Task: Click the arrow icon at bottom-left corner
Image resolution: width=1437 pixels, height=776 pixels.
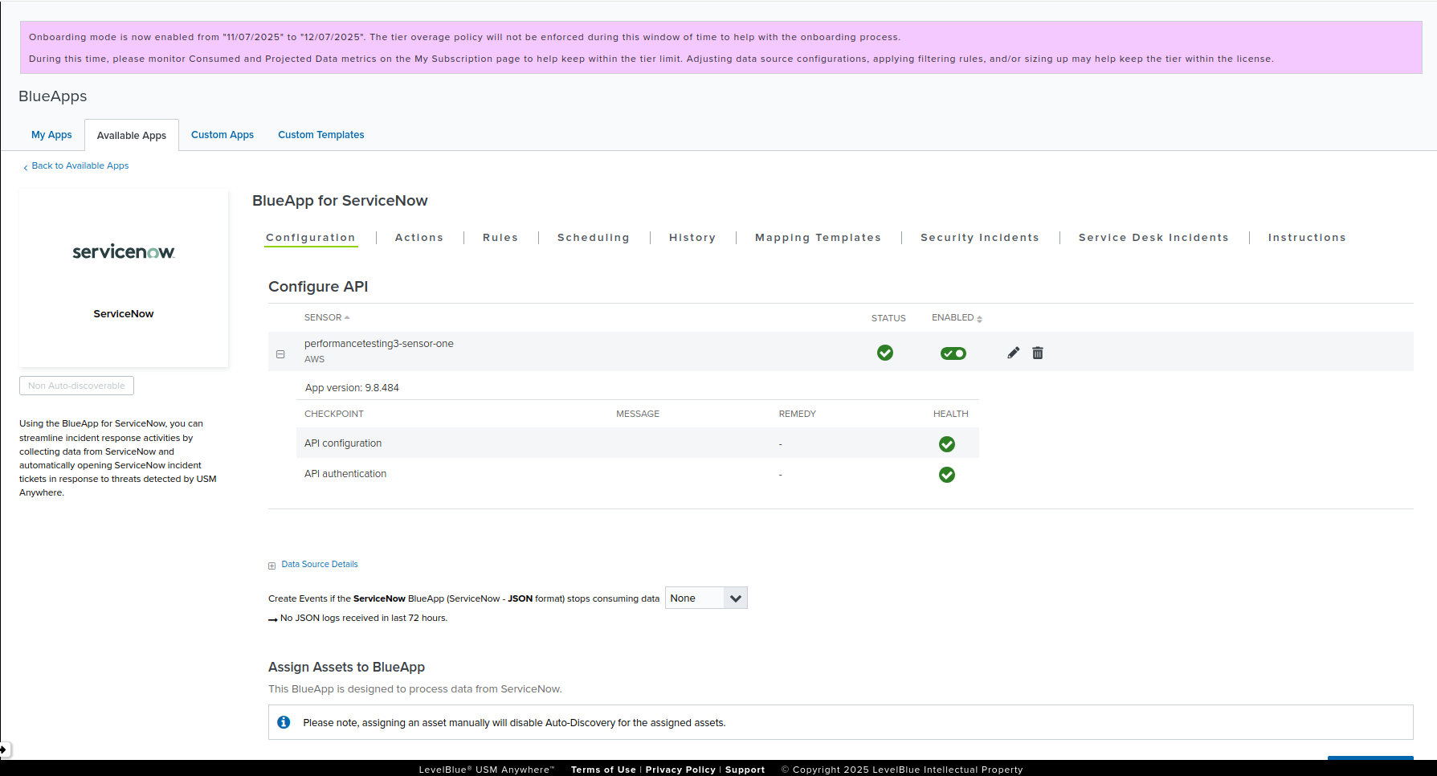Action: (x=4, y=749)
